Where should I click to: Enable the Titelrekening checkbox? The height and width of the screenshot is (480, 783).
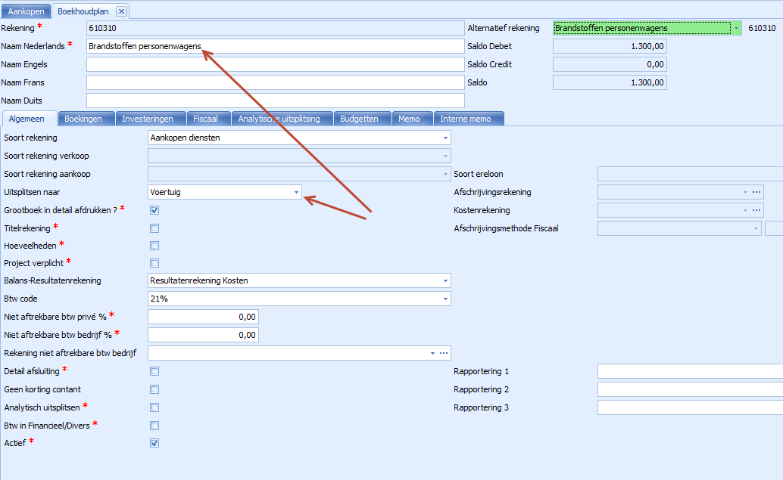pyautogui.click(x=154, y=228)
